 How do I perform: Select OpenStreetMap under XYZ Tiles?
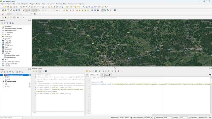click(x=11, y=58)
